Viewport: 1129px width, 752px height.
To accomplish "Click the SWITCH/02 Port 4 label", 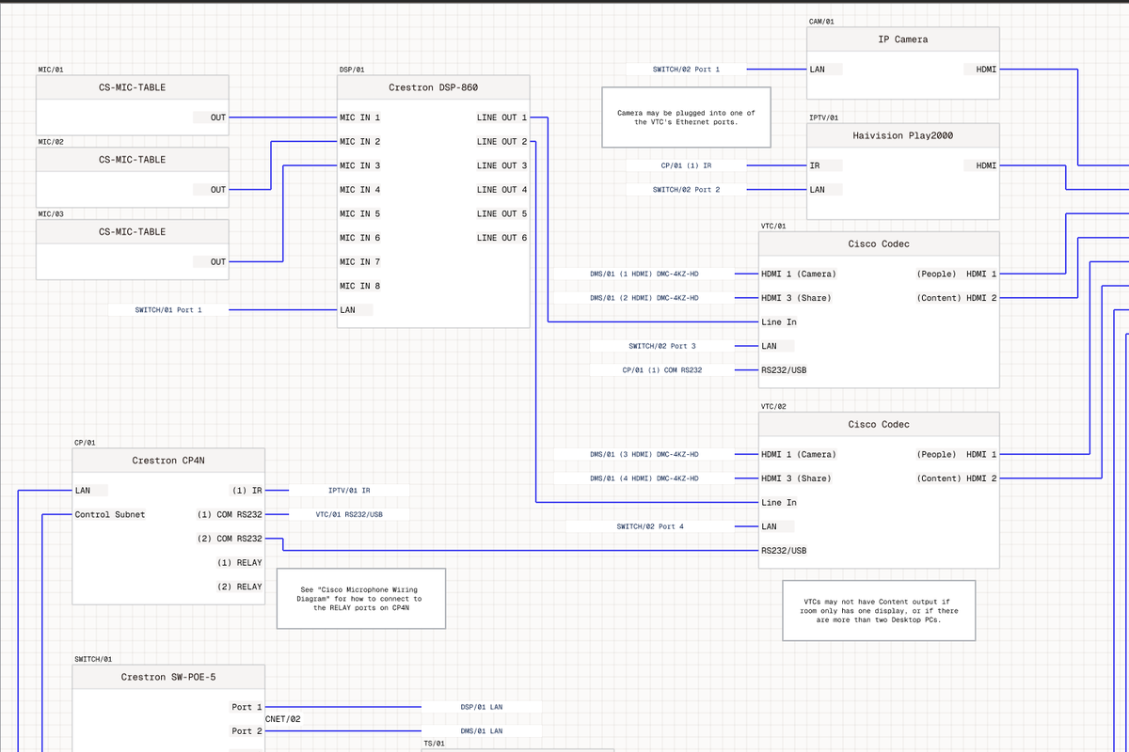I will pyautogui.click(x=650, y=526).
